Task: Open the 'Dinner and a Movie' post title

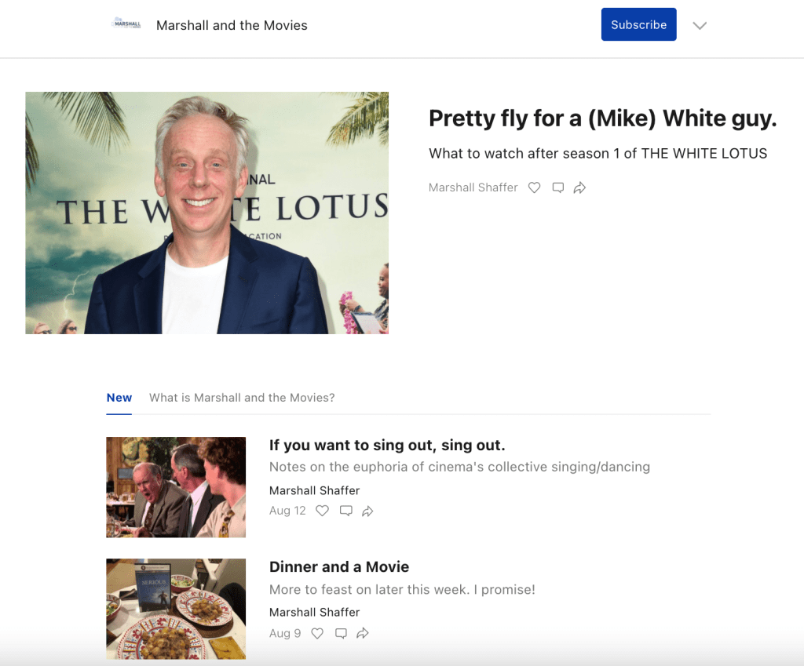Action: 339,567
